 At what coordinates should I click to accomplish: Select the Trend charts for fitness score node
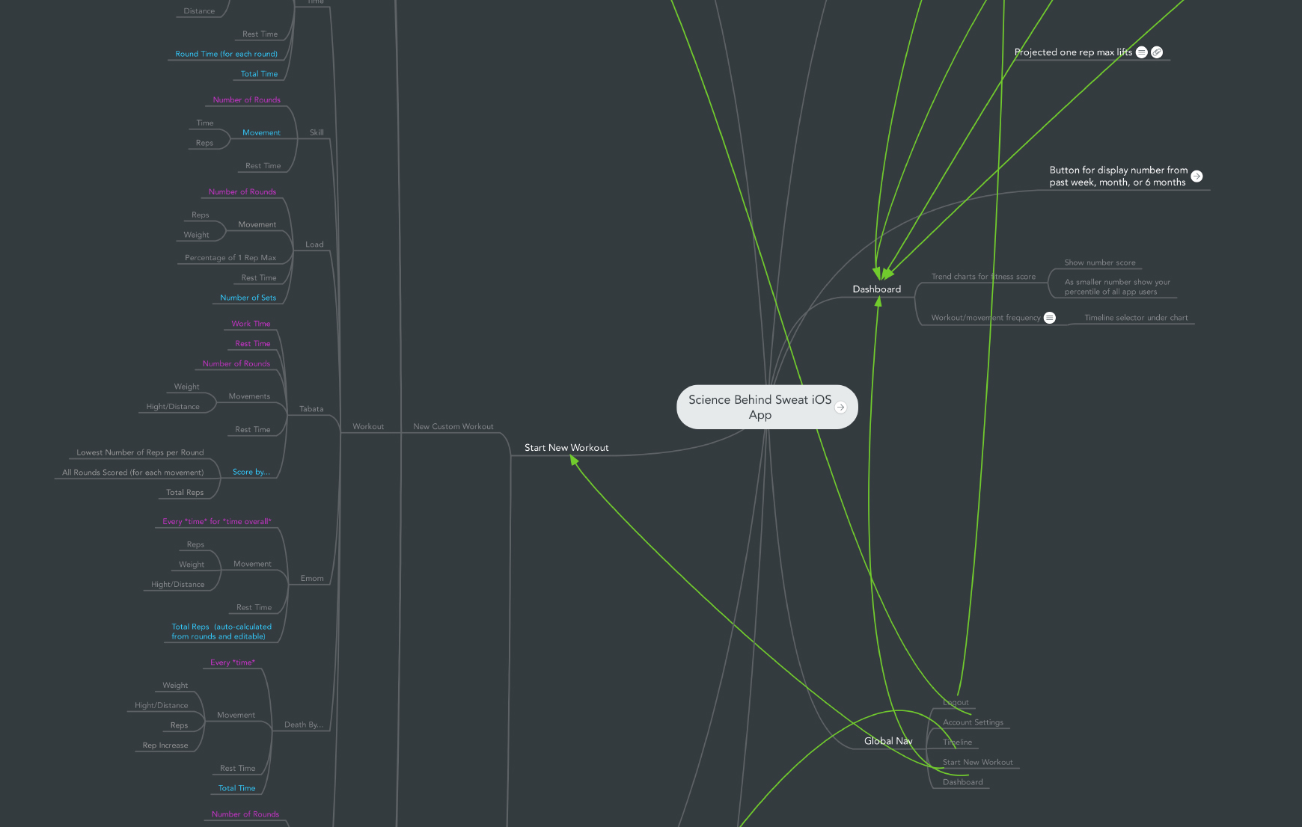coord(983,277)
